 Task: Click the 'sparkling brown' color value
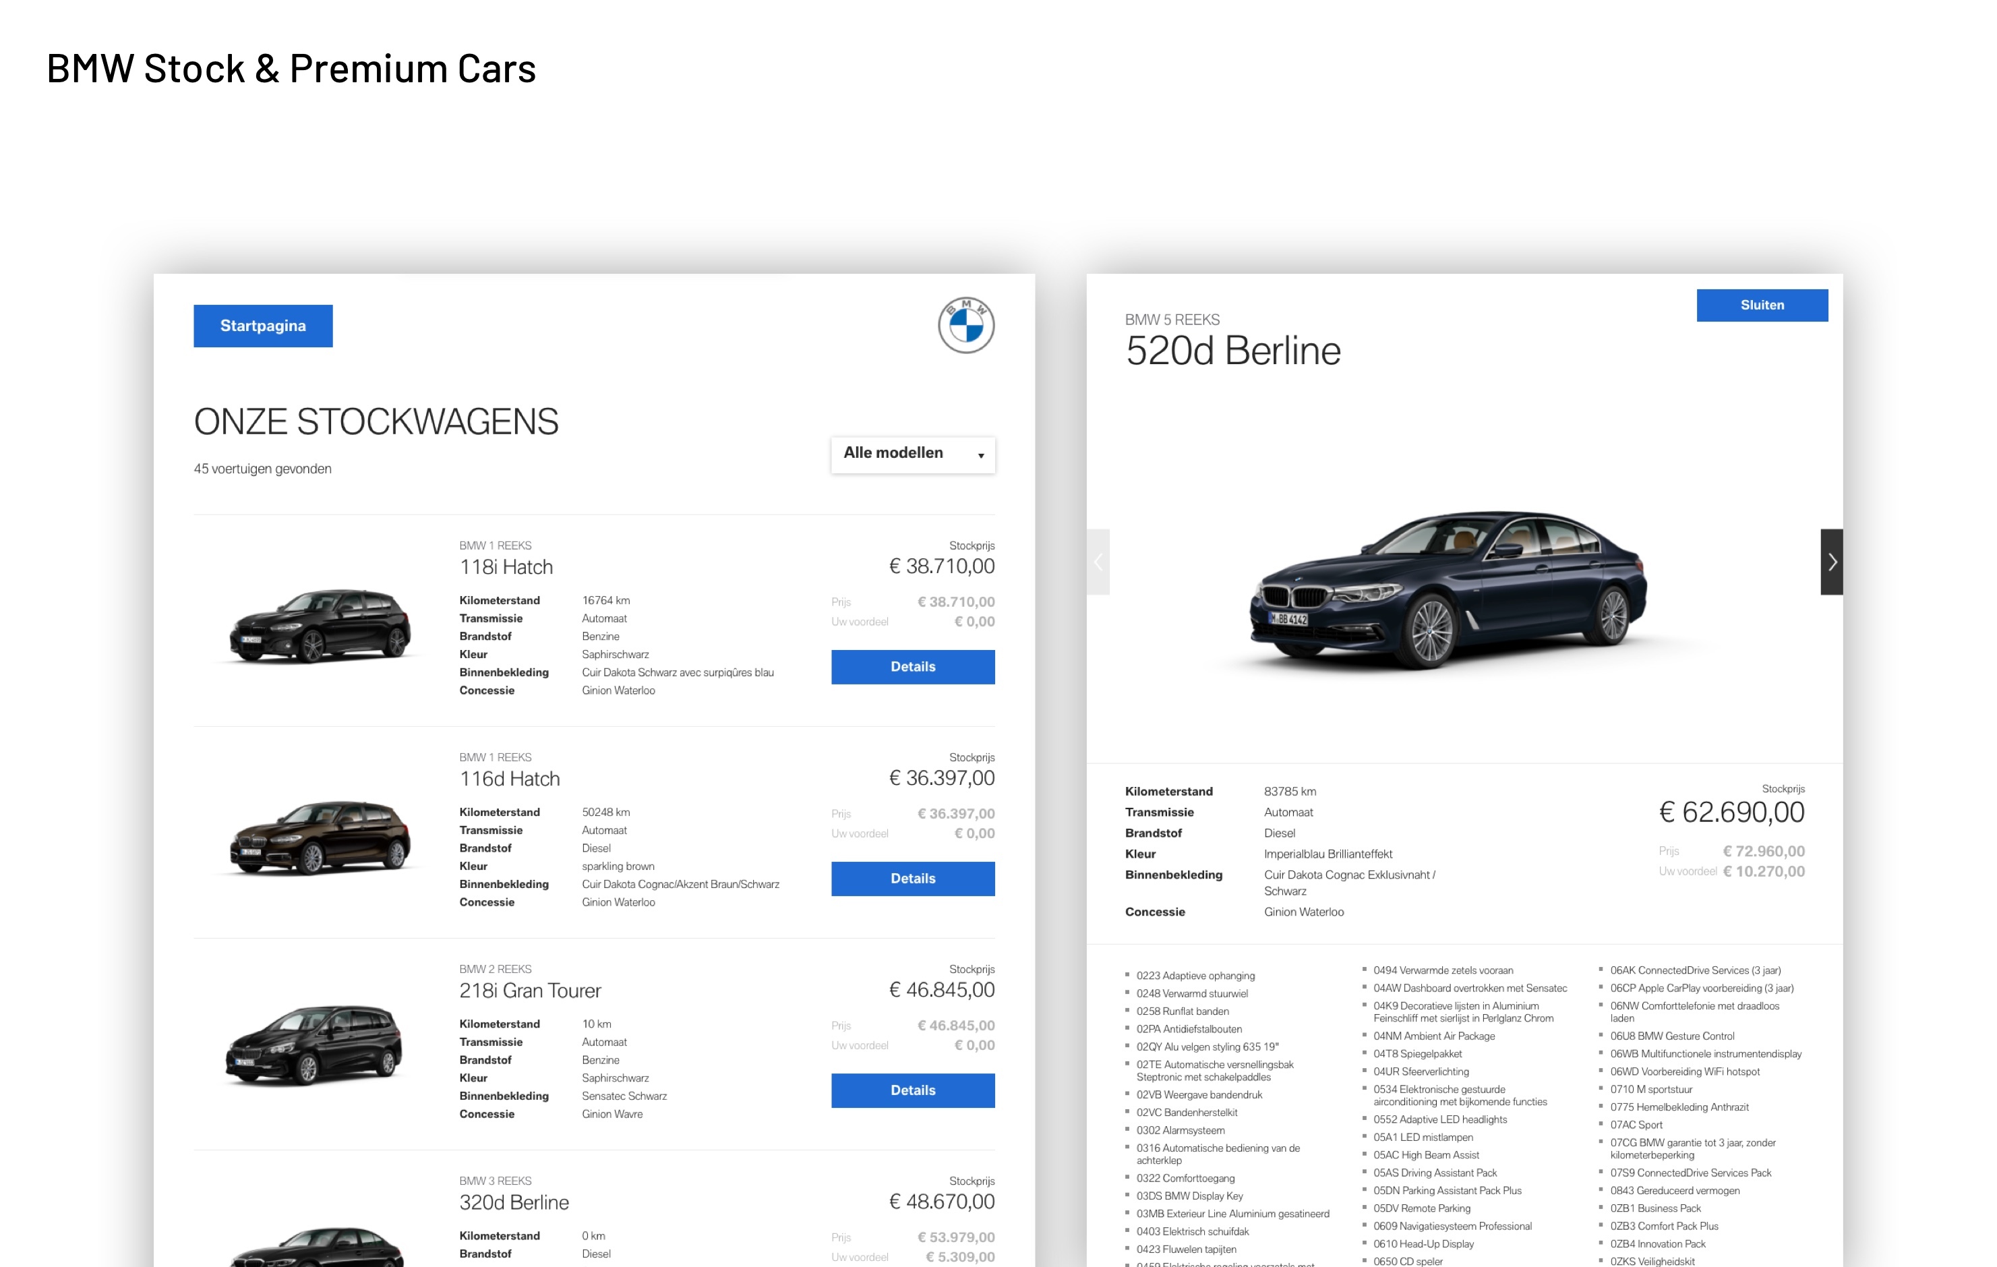pos(618,866)
